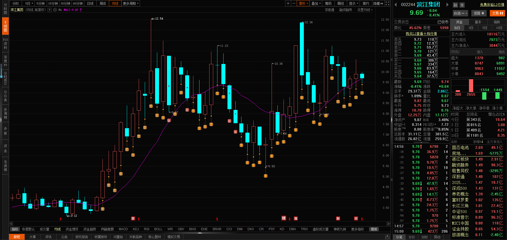Open K线图 sidebar view
This screenshot has width=507, height=240.
coord(5,26)
